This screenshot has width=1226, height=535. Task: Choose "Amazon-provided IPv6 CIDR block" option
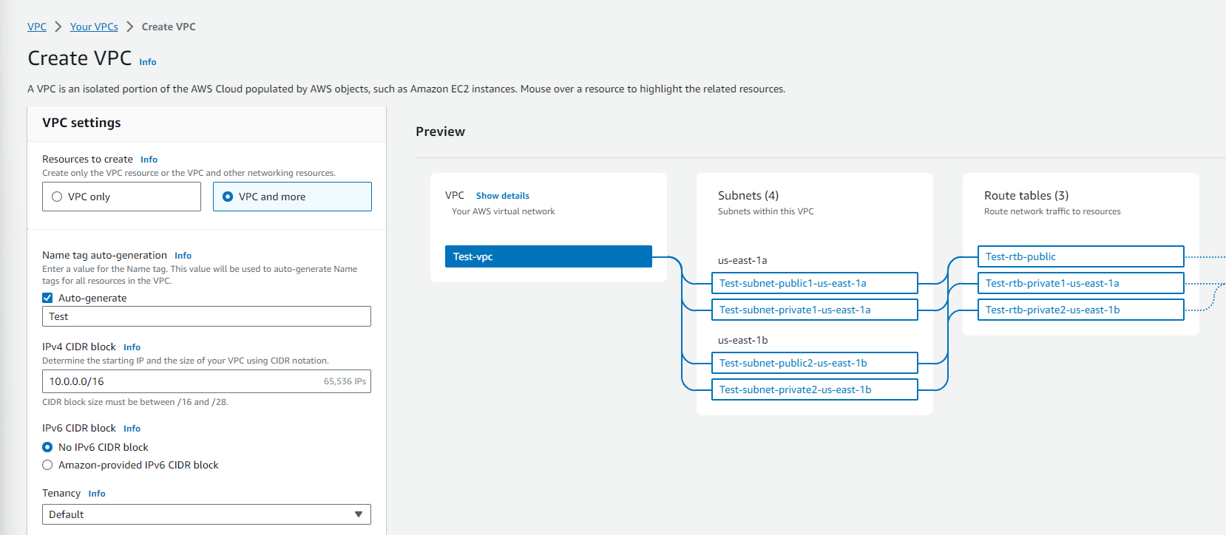tap(47, 465)
